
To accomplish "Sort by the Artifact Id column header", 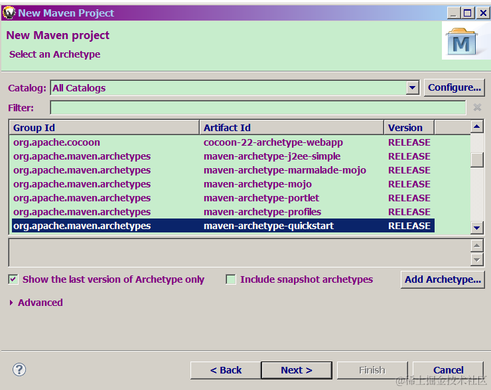I will (x=291, y=128).
